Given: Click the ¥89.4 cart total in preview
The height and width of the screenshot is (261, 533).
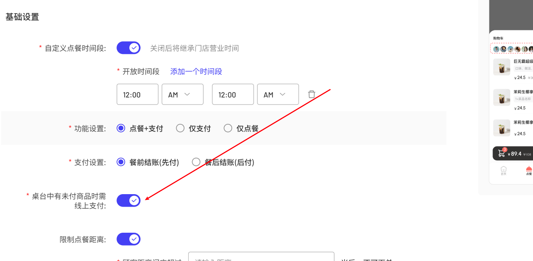Looking at the screenshot, I should pos(515,154).
